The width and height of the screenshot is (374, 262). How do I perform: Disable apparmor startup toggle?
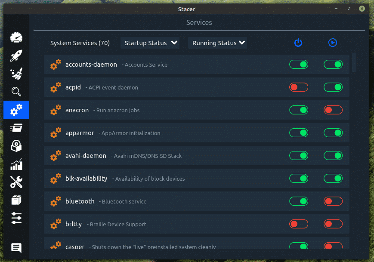(x=299, y=133)
